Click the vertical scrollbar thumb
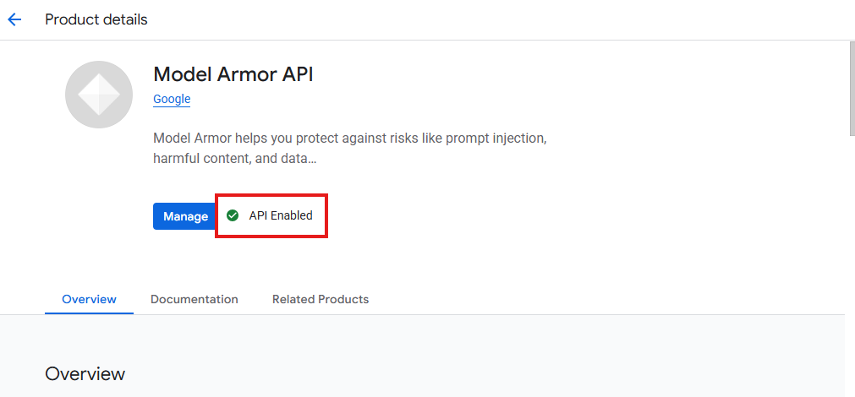The image size is (855, 397). pos(852,88)
